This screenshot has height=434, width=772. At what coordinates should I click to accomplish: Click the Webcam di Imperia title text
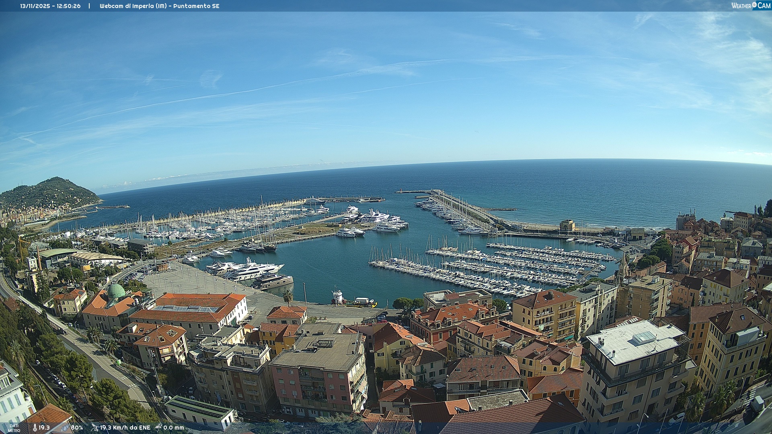(x=159, y=6)
